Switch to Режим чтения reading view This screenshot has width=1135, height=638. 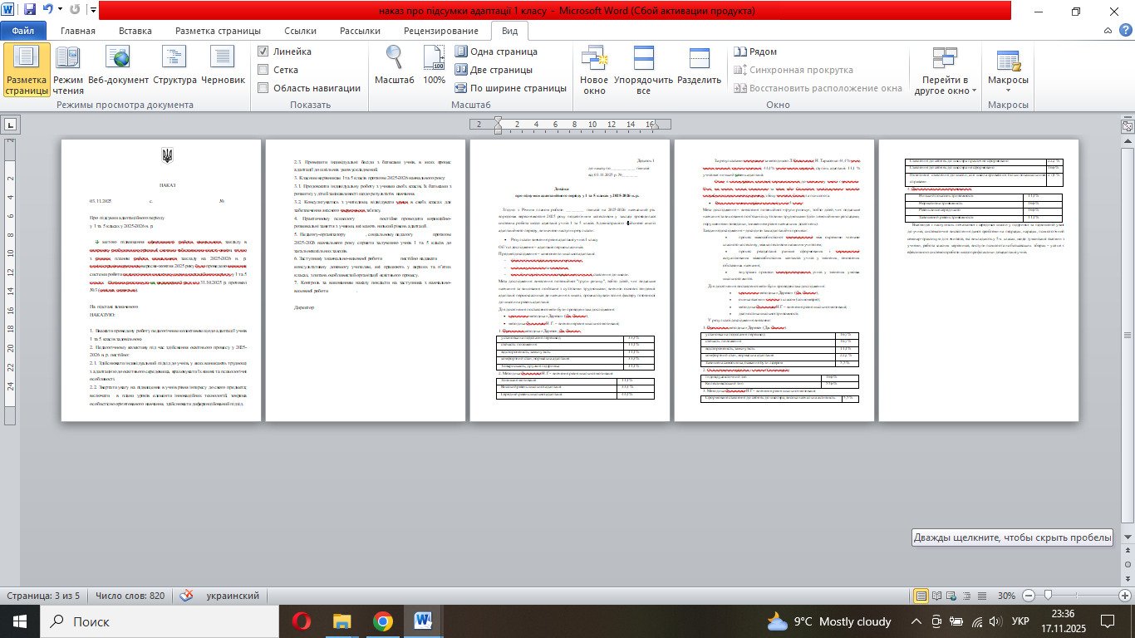[x=68, y=69]
